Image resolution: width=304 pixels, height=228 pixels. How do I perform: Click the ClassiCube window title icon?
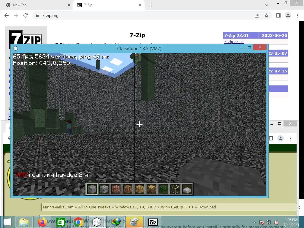(16, 48)
